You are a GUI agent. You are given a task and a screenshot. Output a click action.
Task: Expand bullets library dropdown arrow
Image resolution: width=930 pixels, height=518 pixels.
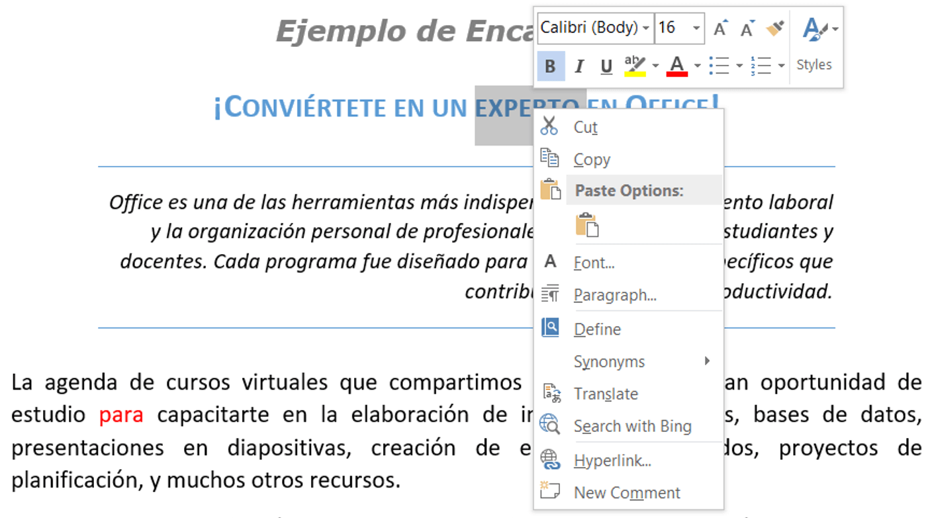click(739, 65)
